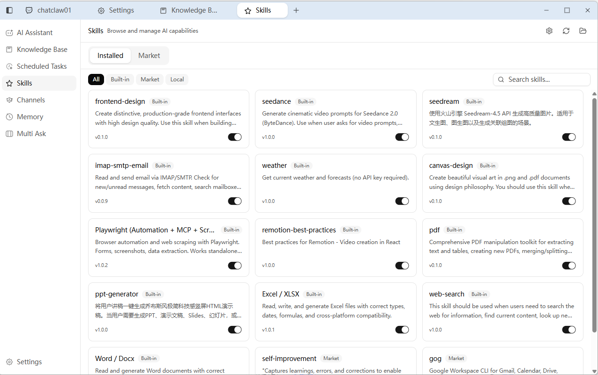This screenshot has width=598, height=375.
Task: Click v1.0.1 version on Excel card
Action: (269, 330)
